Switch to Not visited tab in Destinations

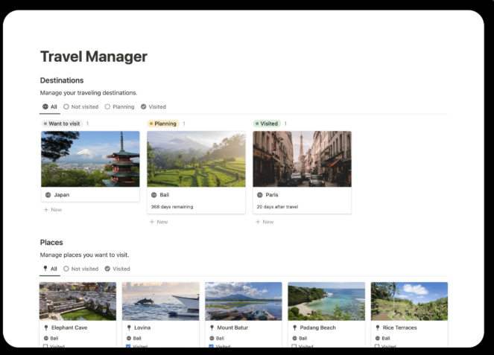81,106
